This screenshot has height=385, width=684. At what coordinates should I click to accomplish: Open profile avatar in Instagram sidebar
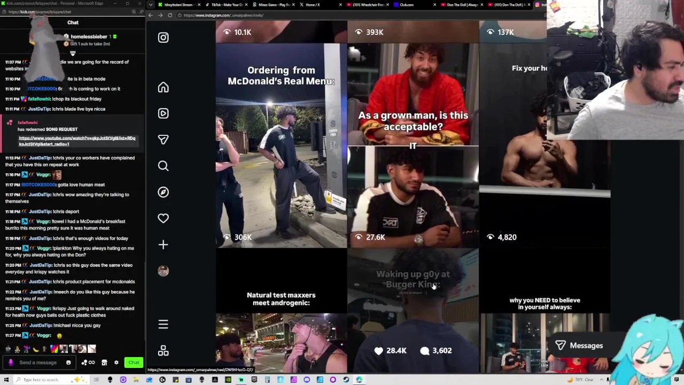[163, 271]
